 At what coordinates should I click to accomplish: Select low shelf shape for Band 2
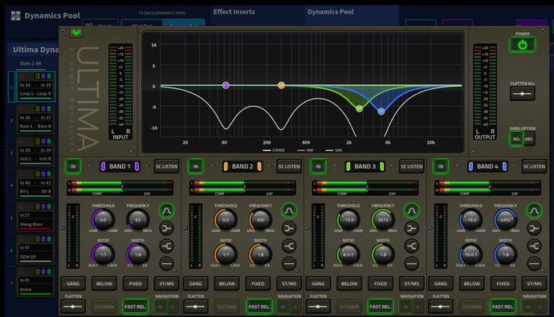click(x=289, y=229)
